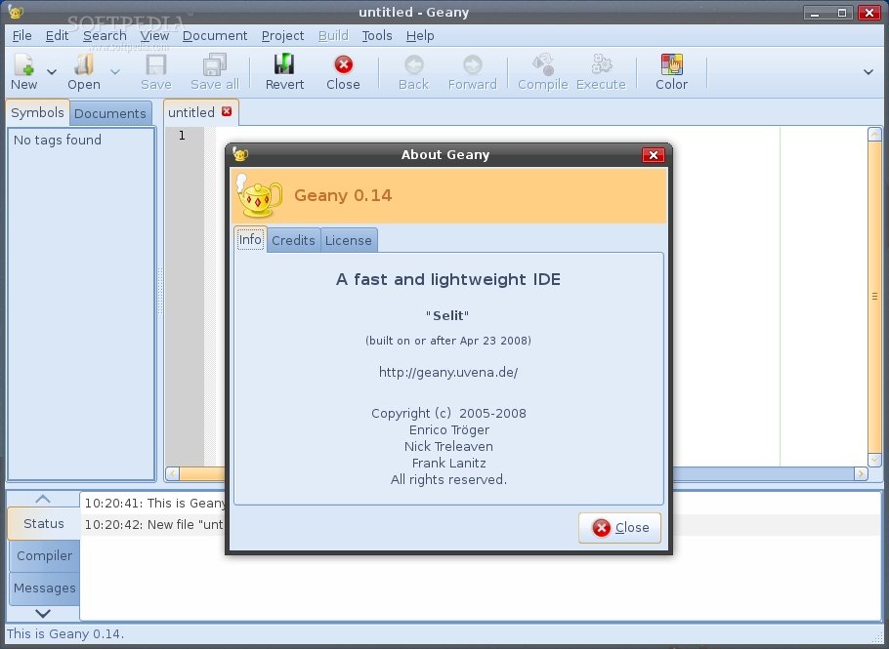
Task: Close the untitled tab with red x
Action: pyautogui.click(x=227, y=111)
